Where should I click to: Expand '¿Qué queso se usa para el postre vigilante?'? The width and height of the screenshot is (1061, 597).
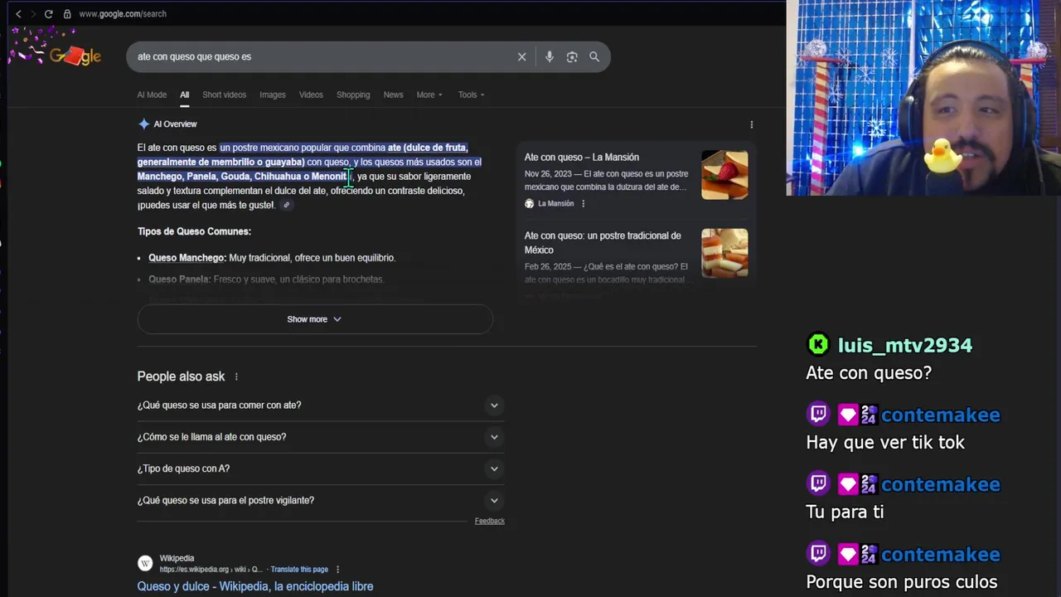(321, 501)
